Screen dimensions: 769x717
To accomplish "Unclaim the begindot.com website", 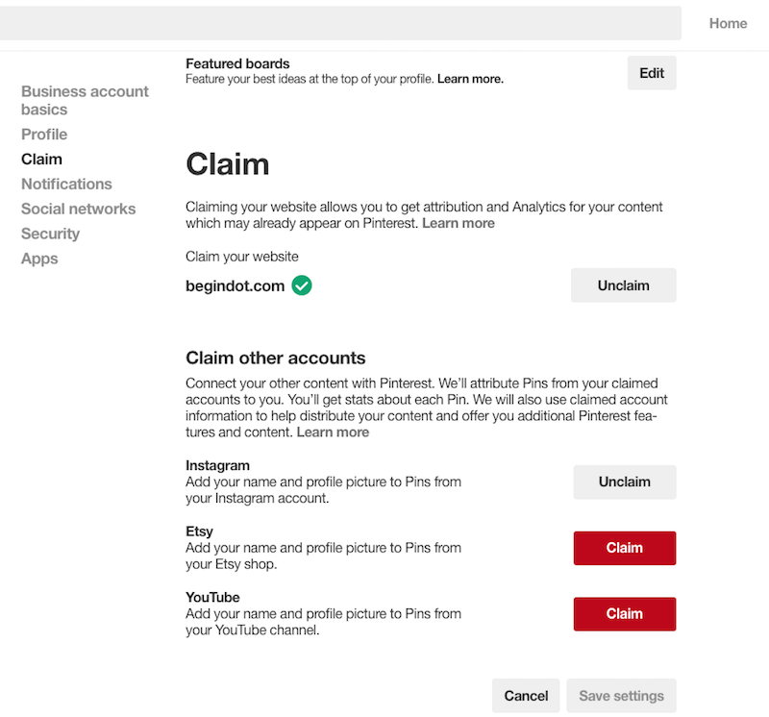I will [x=623, y=285].
